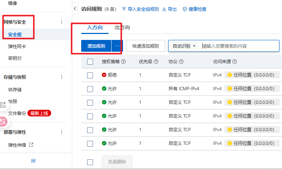Switch to the 入方向 tab
Image resolution: width=282 pixels, height=170 pixels.
click(95, 27)
